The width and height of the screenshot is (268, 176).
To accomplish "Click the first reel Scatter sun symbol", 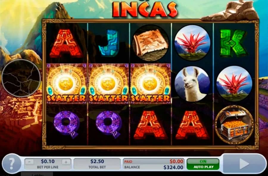I will (66, 84).
